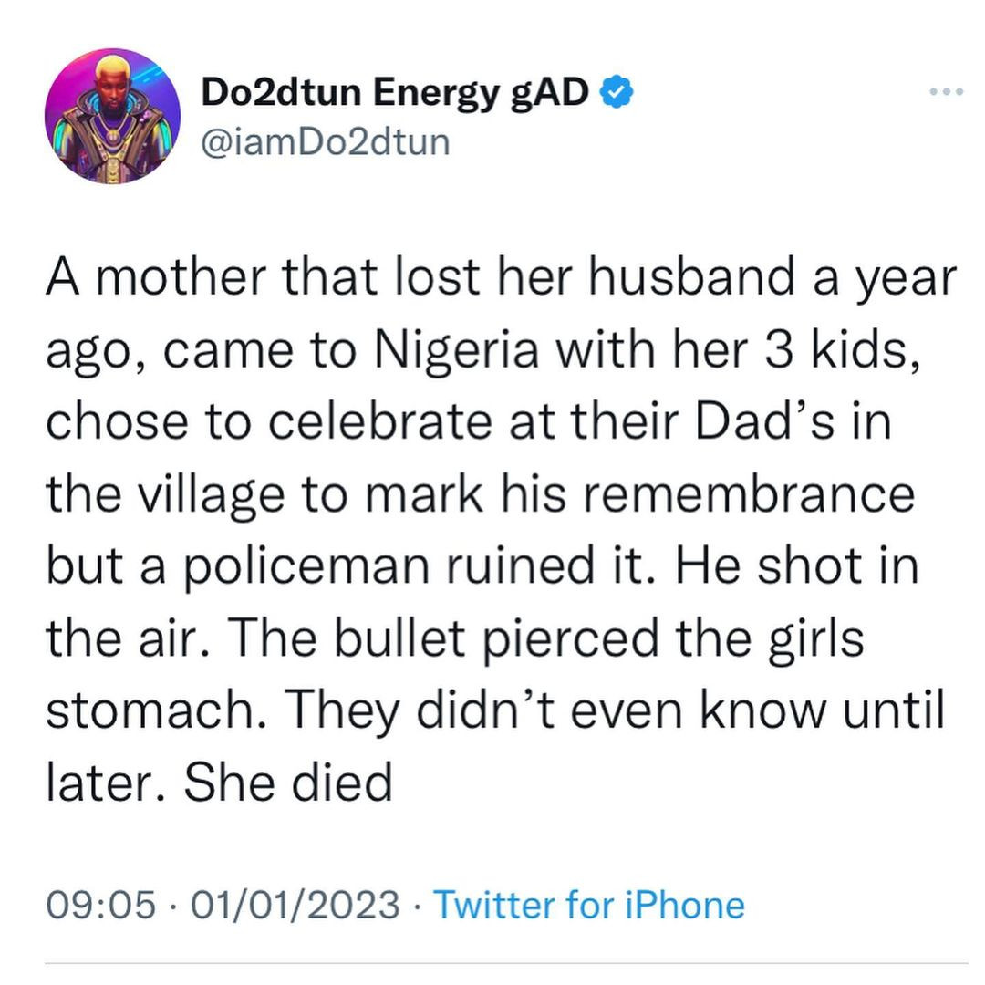Click the Twitter for iPhone source link
Viewport: 985px width, 985px height.
[x=588, y=906]
